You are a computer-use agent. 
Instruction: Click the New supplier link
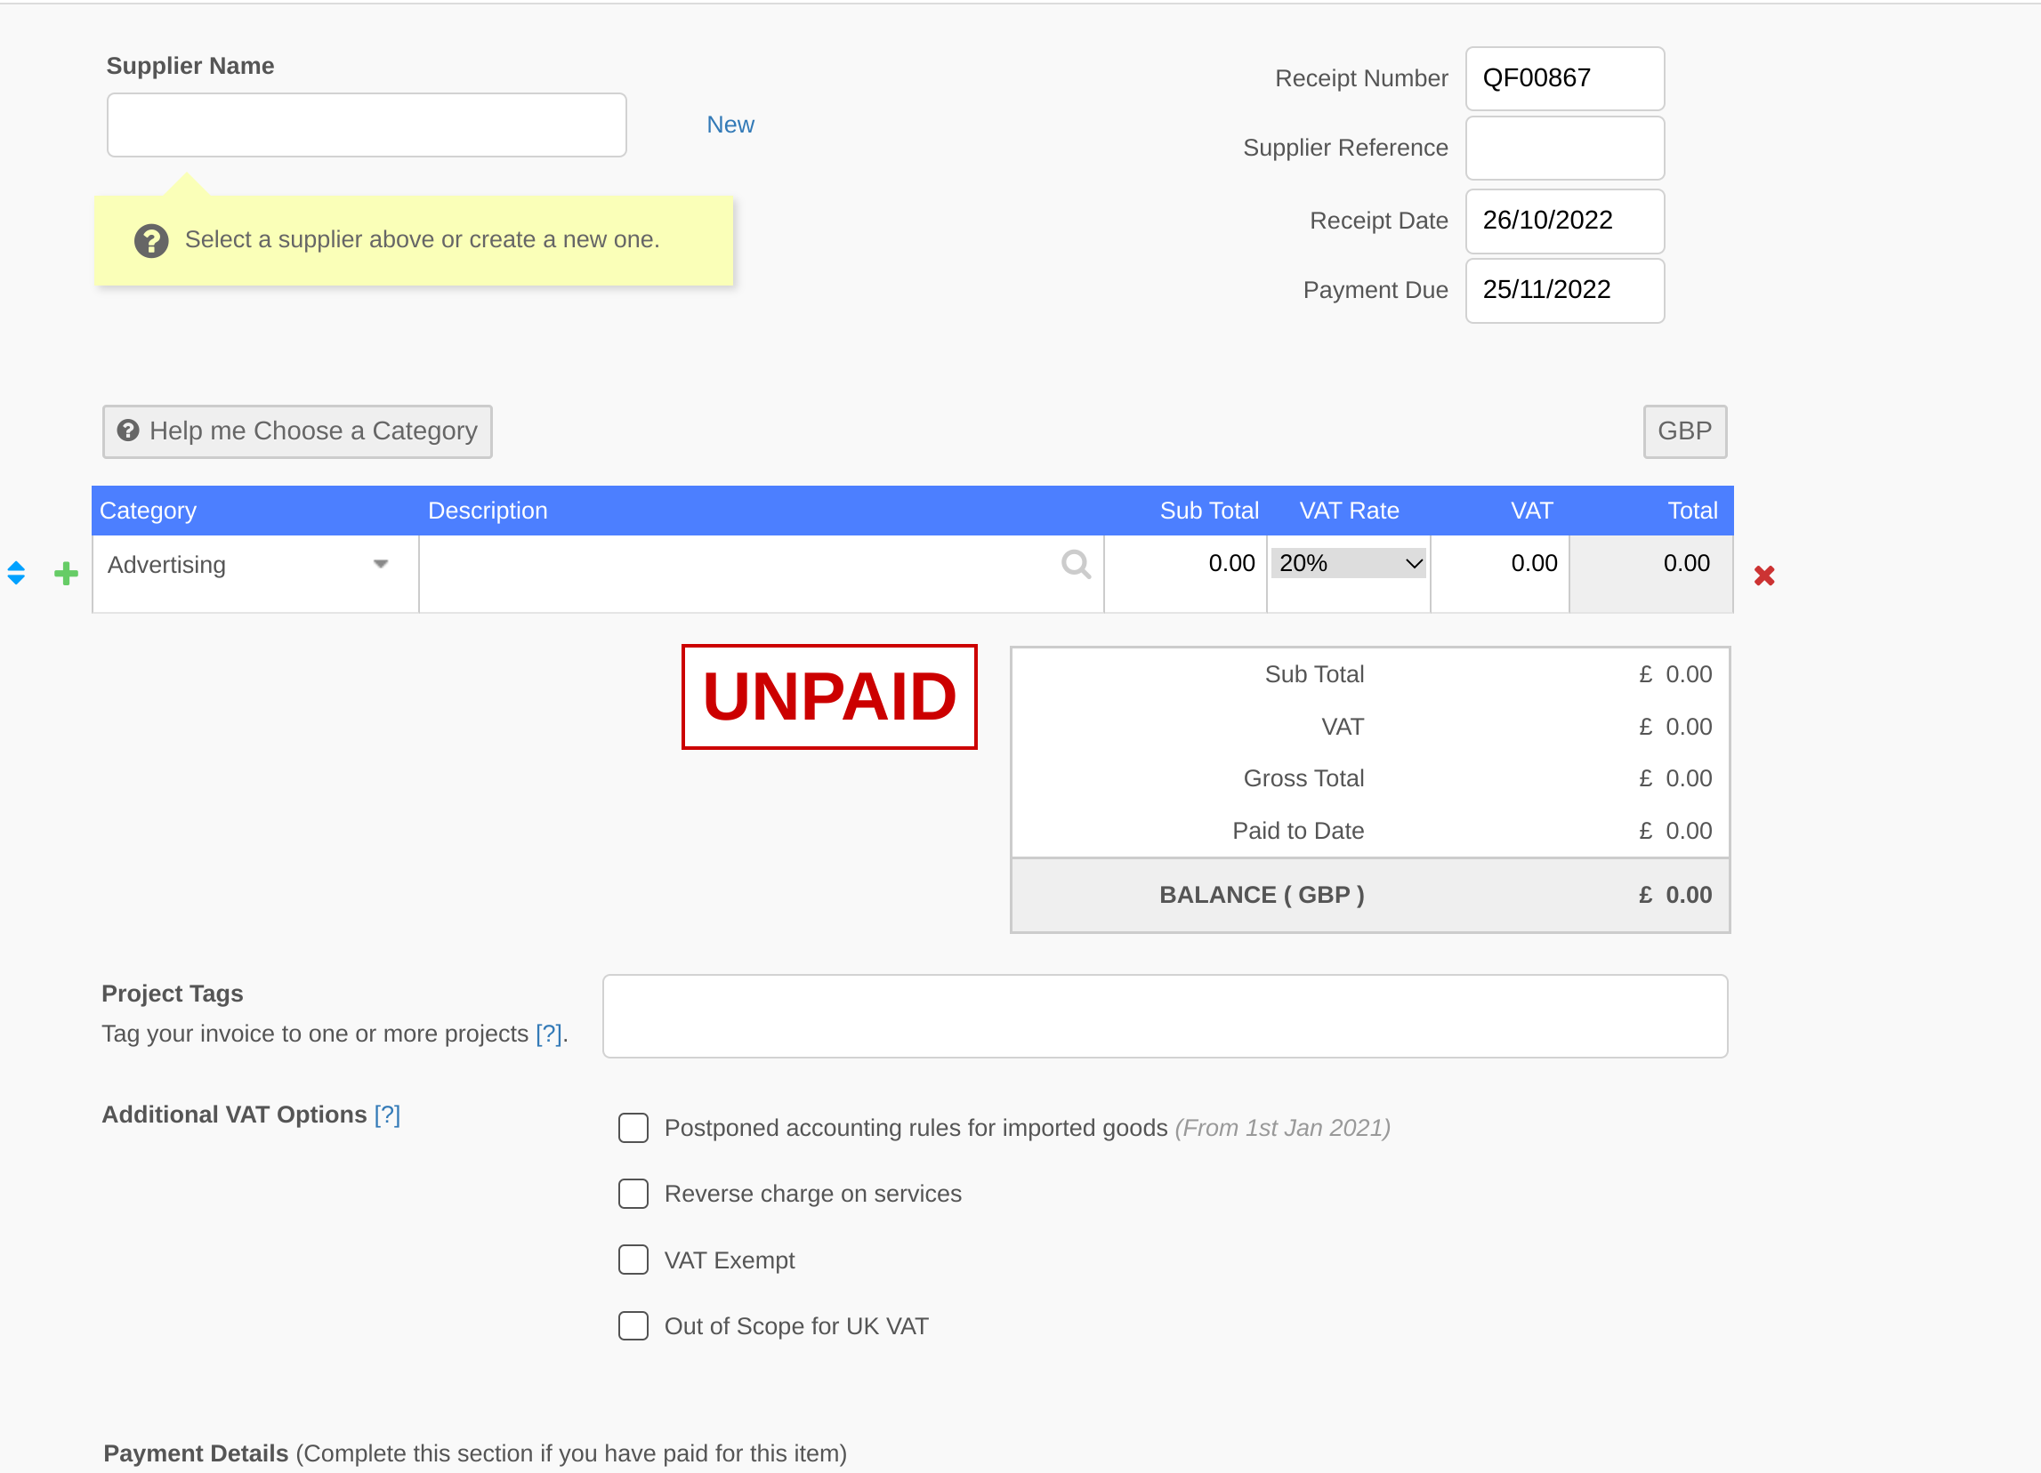coord(730,125)
